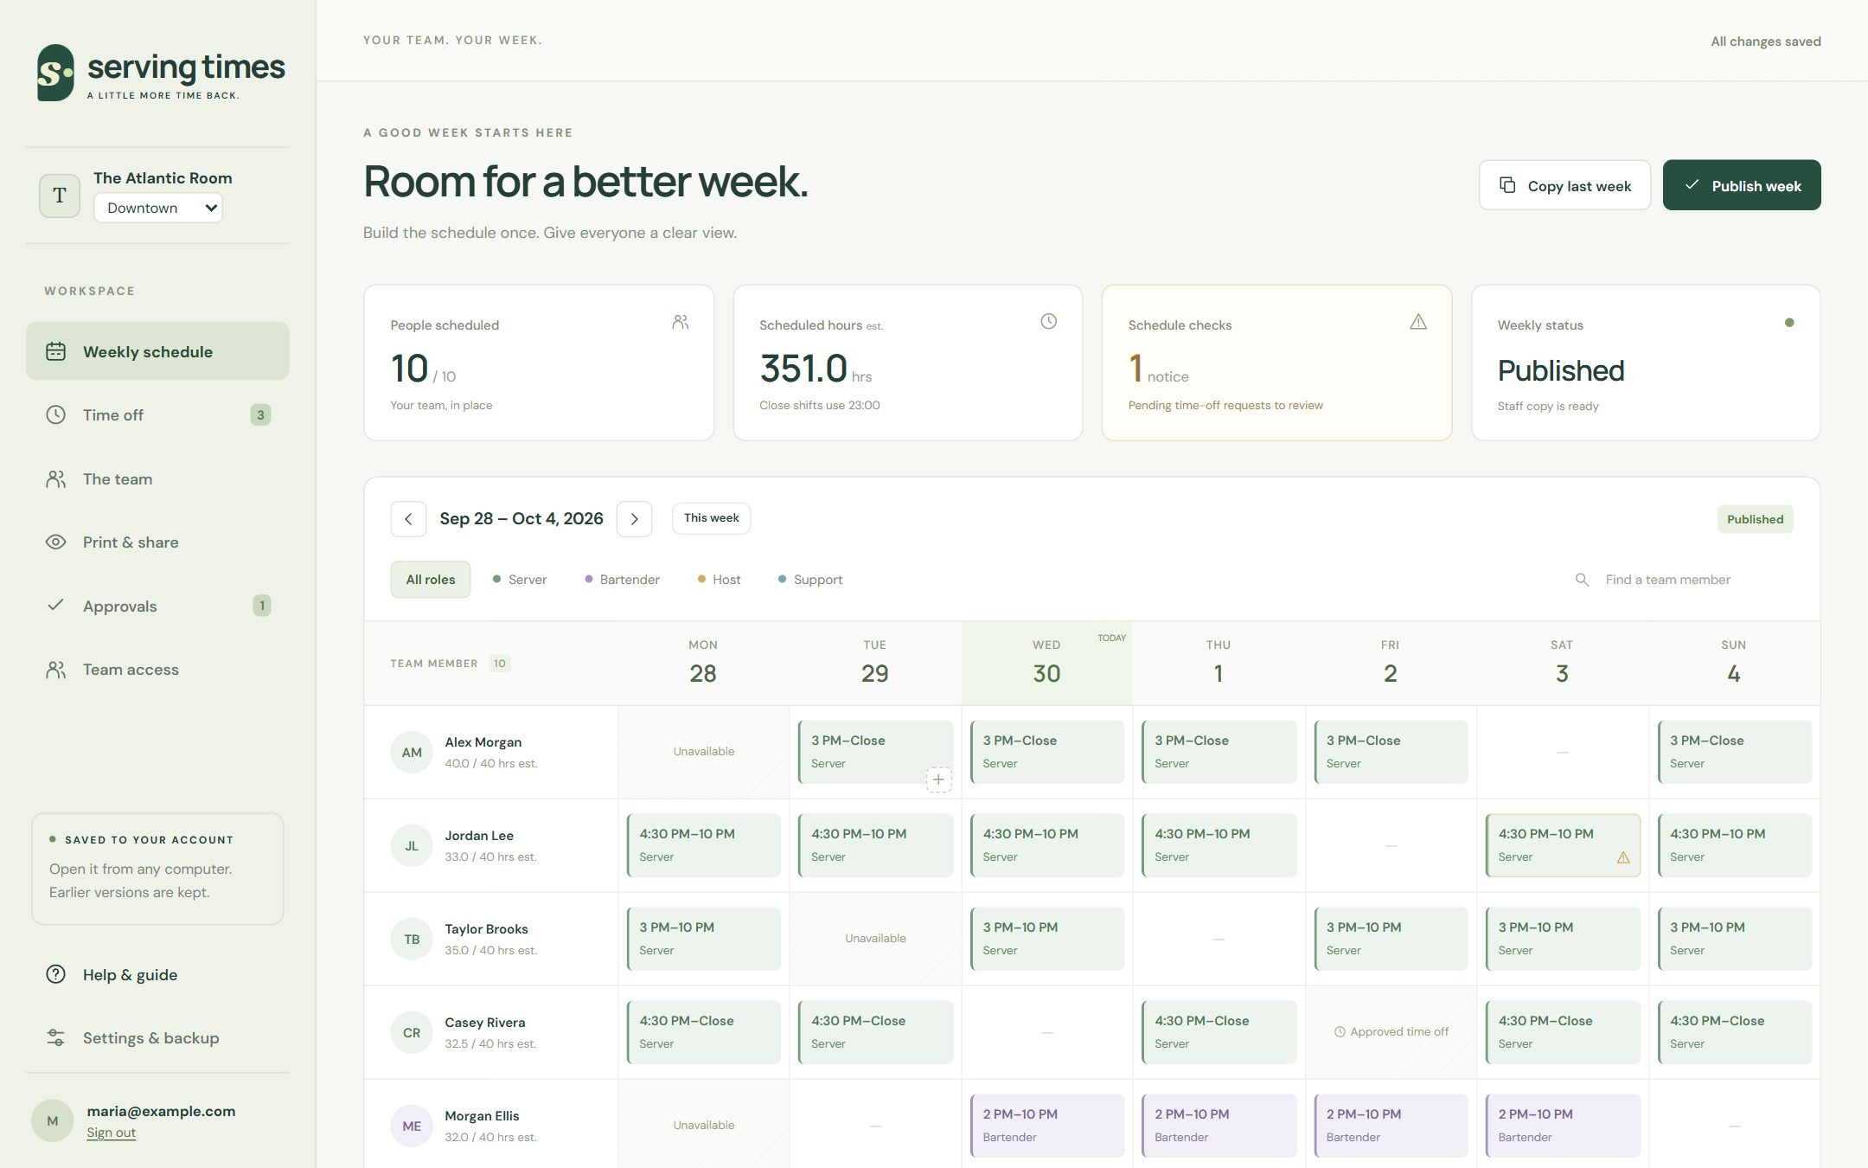Image resolution: width=1868 pixels, height=1168 pixels.
Task: Filter schedule by Host role
Action: point(720,580)
